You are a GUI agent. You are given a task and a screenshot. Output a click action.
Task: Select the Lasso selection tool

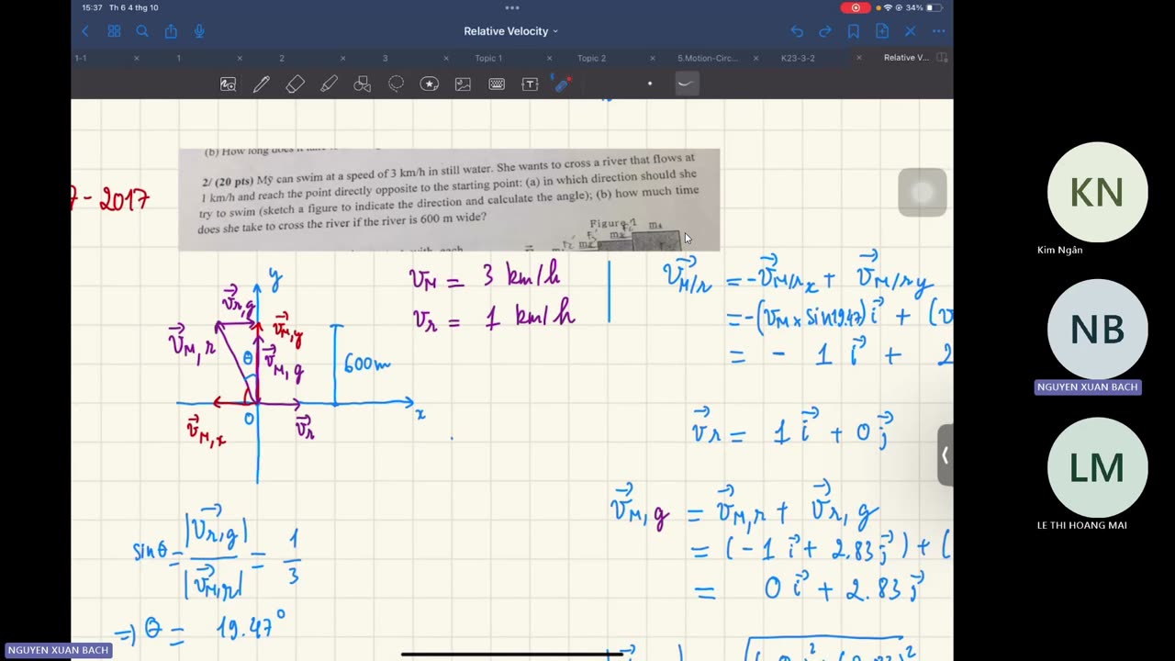pos(396,84)
